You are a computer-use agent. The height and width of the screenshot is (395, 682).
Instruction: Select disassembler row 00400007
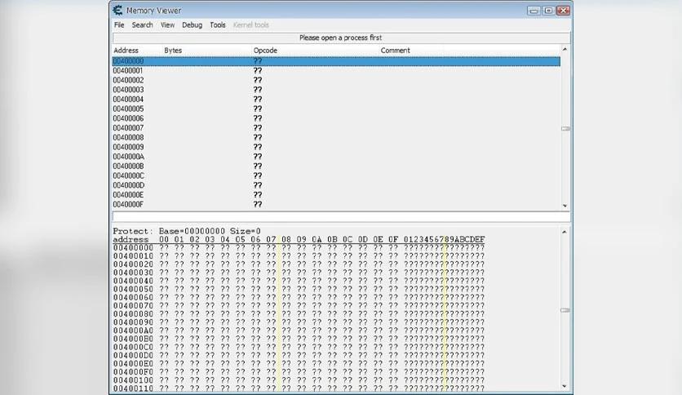[336, 128]
